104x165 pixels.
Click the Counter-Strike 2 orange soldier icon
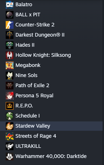click(x=10, y=25)
